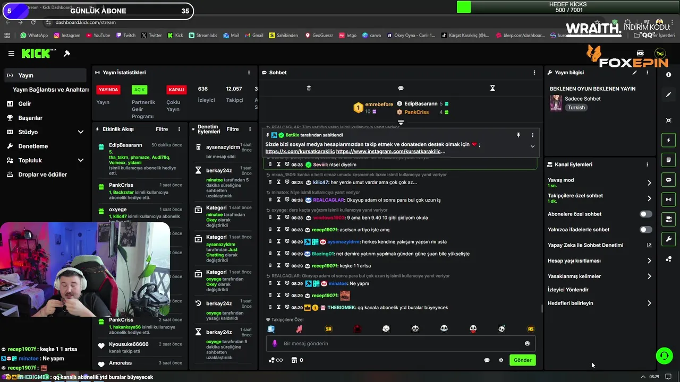Click the broadcast signal icon in the right sidebar
This screenshot has width=680, height=382.
[x=668, y=199]
